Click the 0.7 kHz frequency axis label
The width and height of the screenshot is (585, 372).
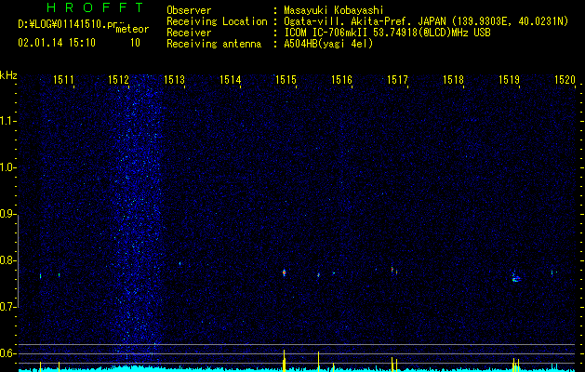pyautogui.click(x=7, y=307)
